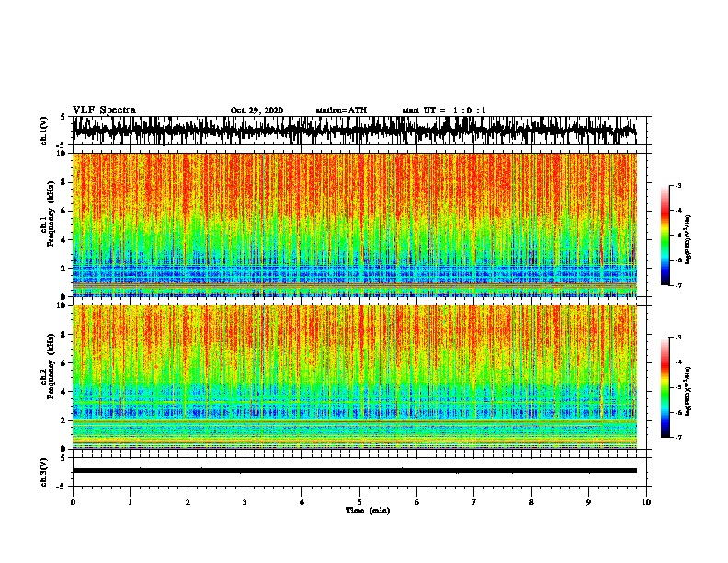The width and height of the screenshot is (728, 563).
Task: Select the "ch.1(V)" axis label
Action: point(44,131)
